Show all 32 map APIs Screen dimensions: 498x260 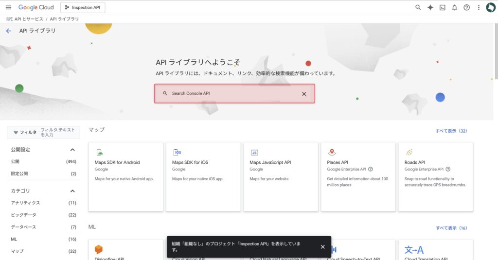tap(451, 131)
